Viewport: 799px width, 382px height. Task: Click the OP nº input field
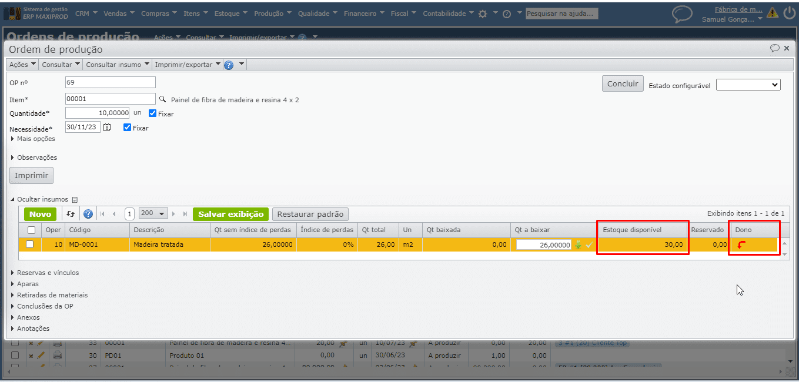pyautogui.click(x=111, y=82)
